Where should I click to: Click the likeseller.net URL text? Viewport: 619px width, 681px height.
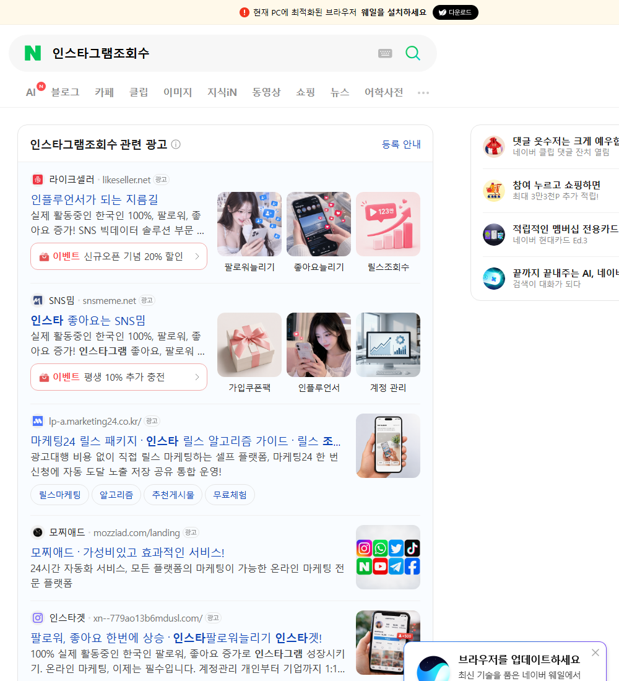[126, 180]
